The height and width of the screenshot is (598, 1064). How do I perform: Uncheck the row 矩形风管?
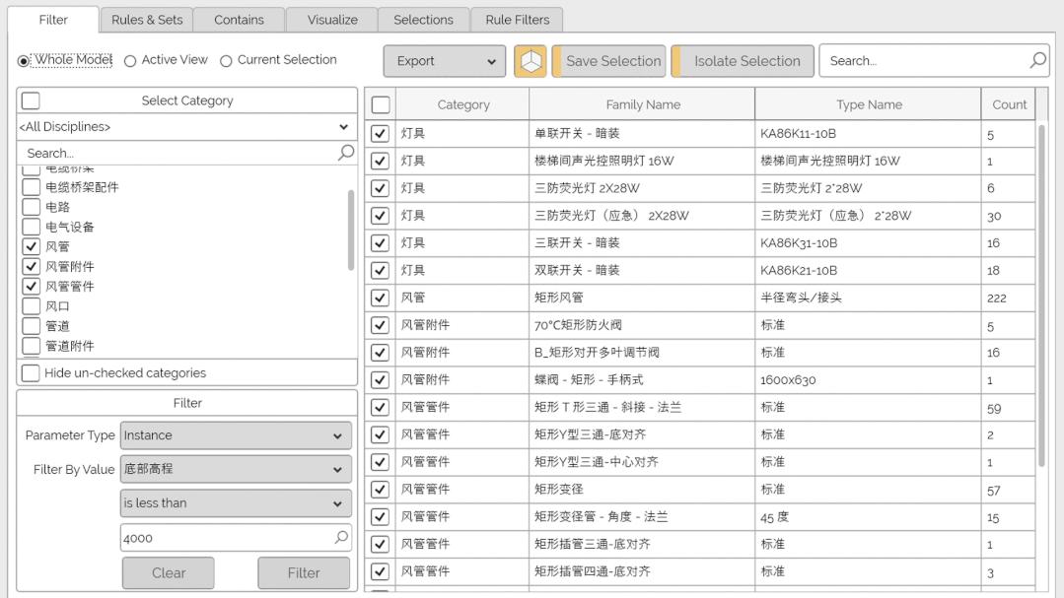[x=380, y=298]
